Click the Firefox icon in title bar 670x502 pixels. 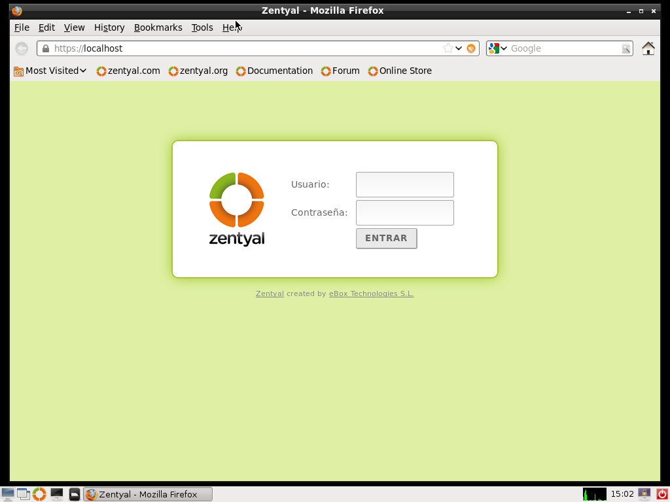pyautogui.click(x=17, y=10)
